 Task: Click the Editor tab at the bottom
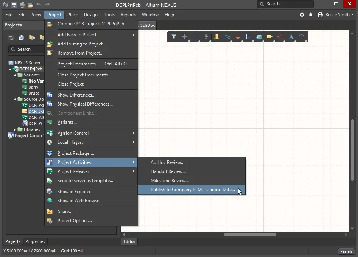click(x=129, y=241)
